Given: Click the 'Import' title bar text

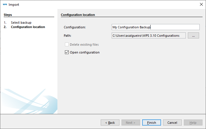Looking at the screenshot, I should click(x=14, y=5).
